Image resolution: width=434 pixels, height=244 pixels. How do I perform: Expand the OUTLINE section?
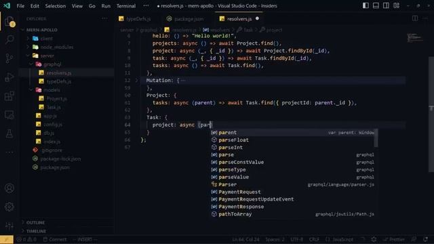[x=35, y=223]
